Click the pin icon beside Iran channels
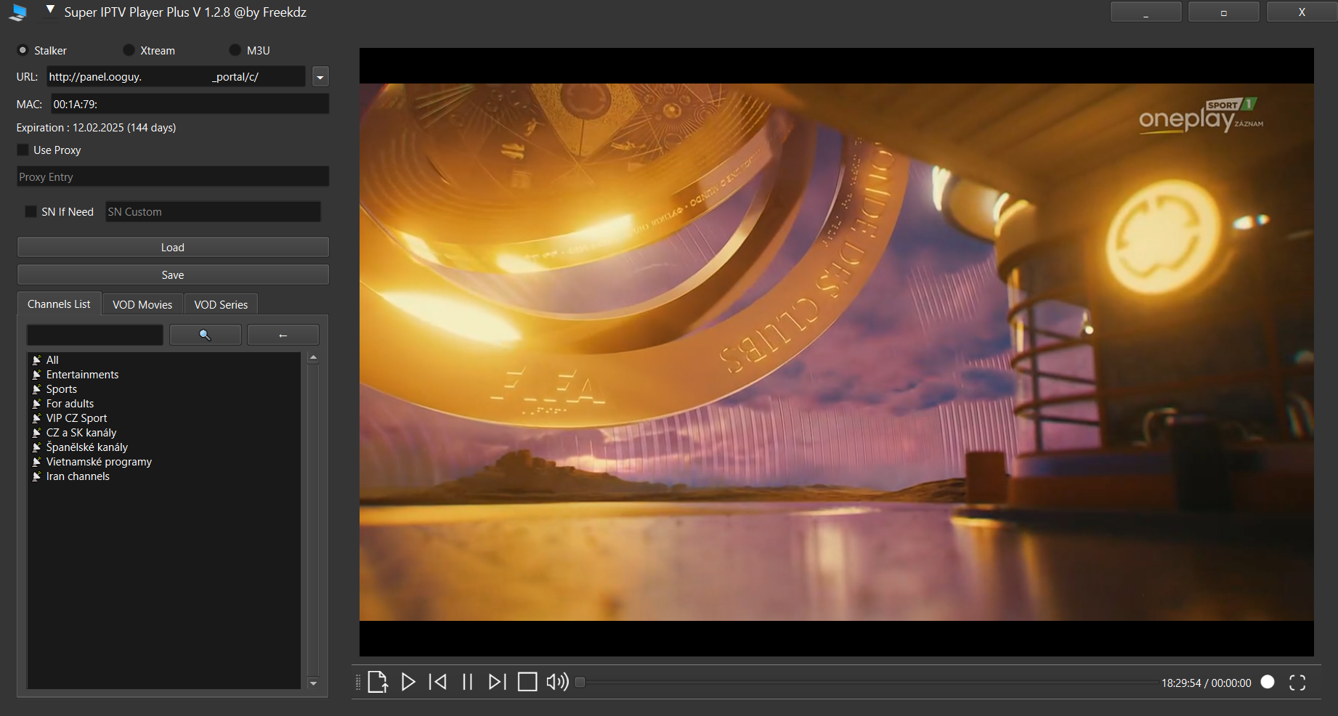The image size is (1338, 716). pyautogui.click(x=36, y=476)
